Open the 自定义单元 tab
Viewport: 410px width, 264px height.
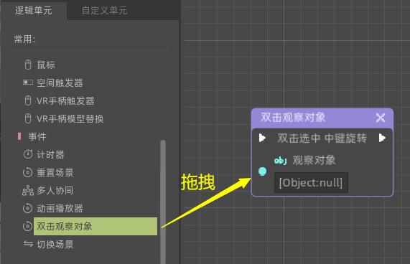click(x=104, y=11)
